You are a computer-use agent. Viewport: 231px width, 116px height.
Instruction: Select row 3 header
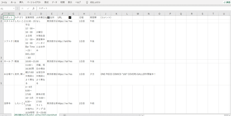coord(2,41)
